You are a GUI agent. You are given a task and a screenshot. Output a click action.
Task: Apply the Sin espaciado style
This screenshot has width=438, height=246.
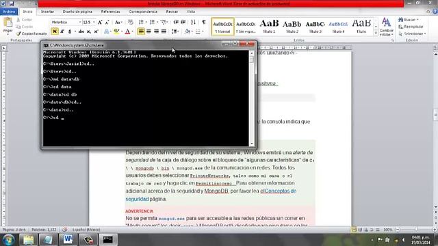[246, 27]
